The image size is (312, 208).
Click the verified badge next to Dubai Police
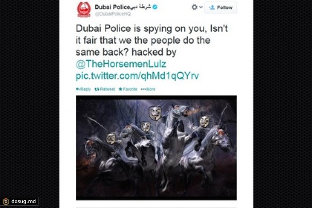click(155, 7)
